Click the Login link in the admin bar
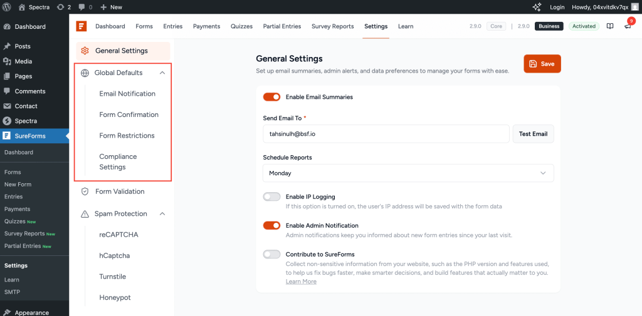 click(x=557, y=7)
